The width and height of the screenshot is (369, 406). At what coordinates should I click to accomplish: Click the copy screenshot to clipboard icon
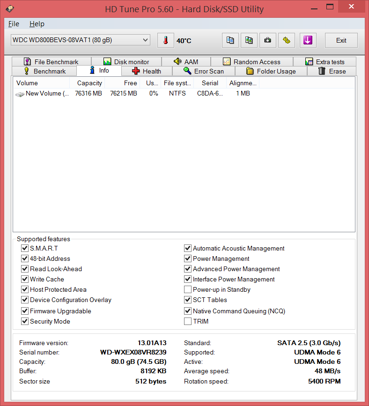tap(249, 40)
